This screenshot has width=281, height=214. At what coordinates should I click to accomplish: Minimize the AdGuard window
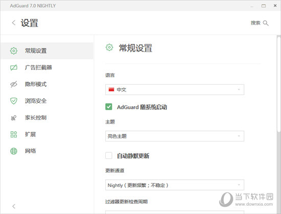252,6
